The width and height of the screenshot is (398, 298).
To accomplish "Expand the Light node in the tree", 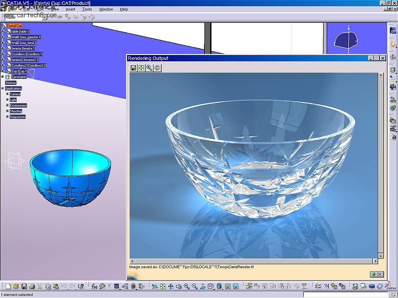I will pos(7,100).
